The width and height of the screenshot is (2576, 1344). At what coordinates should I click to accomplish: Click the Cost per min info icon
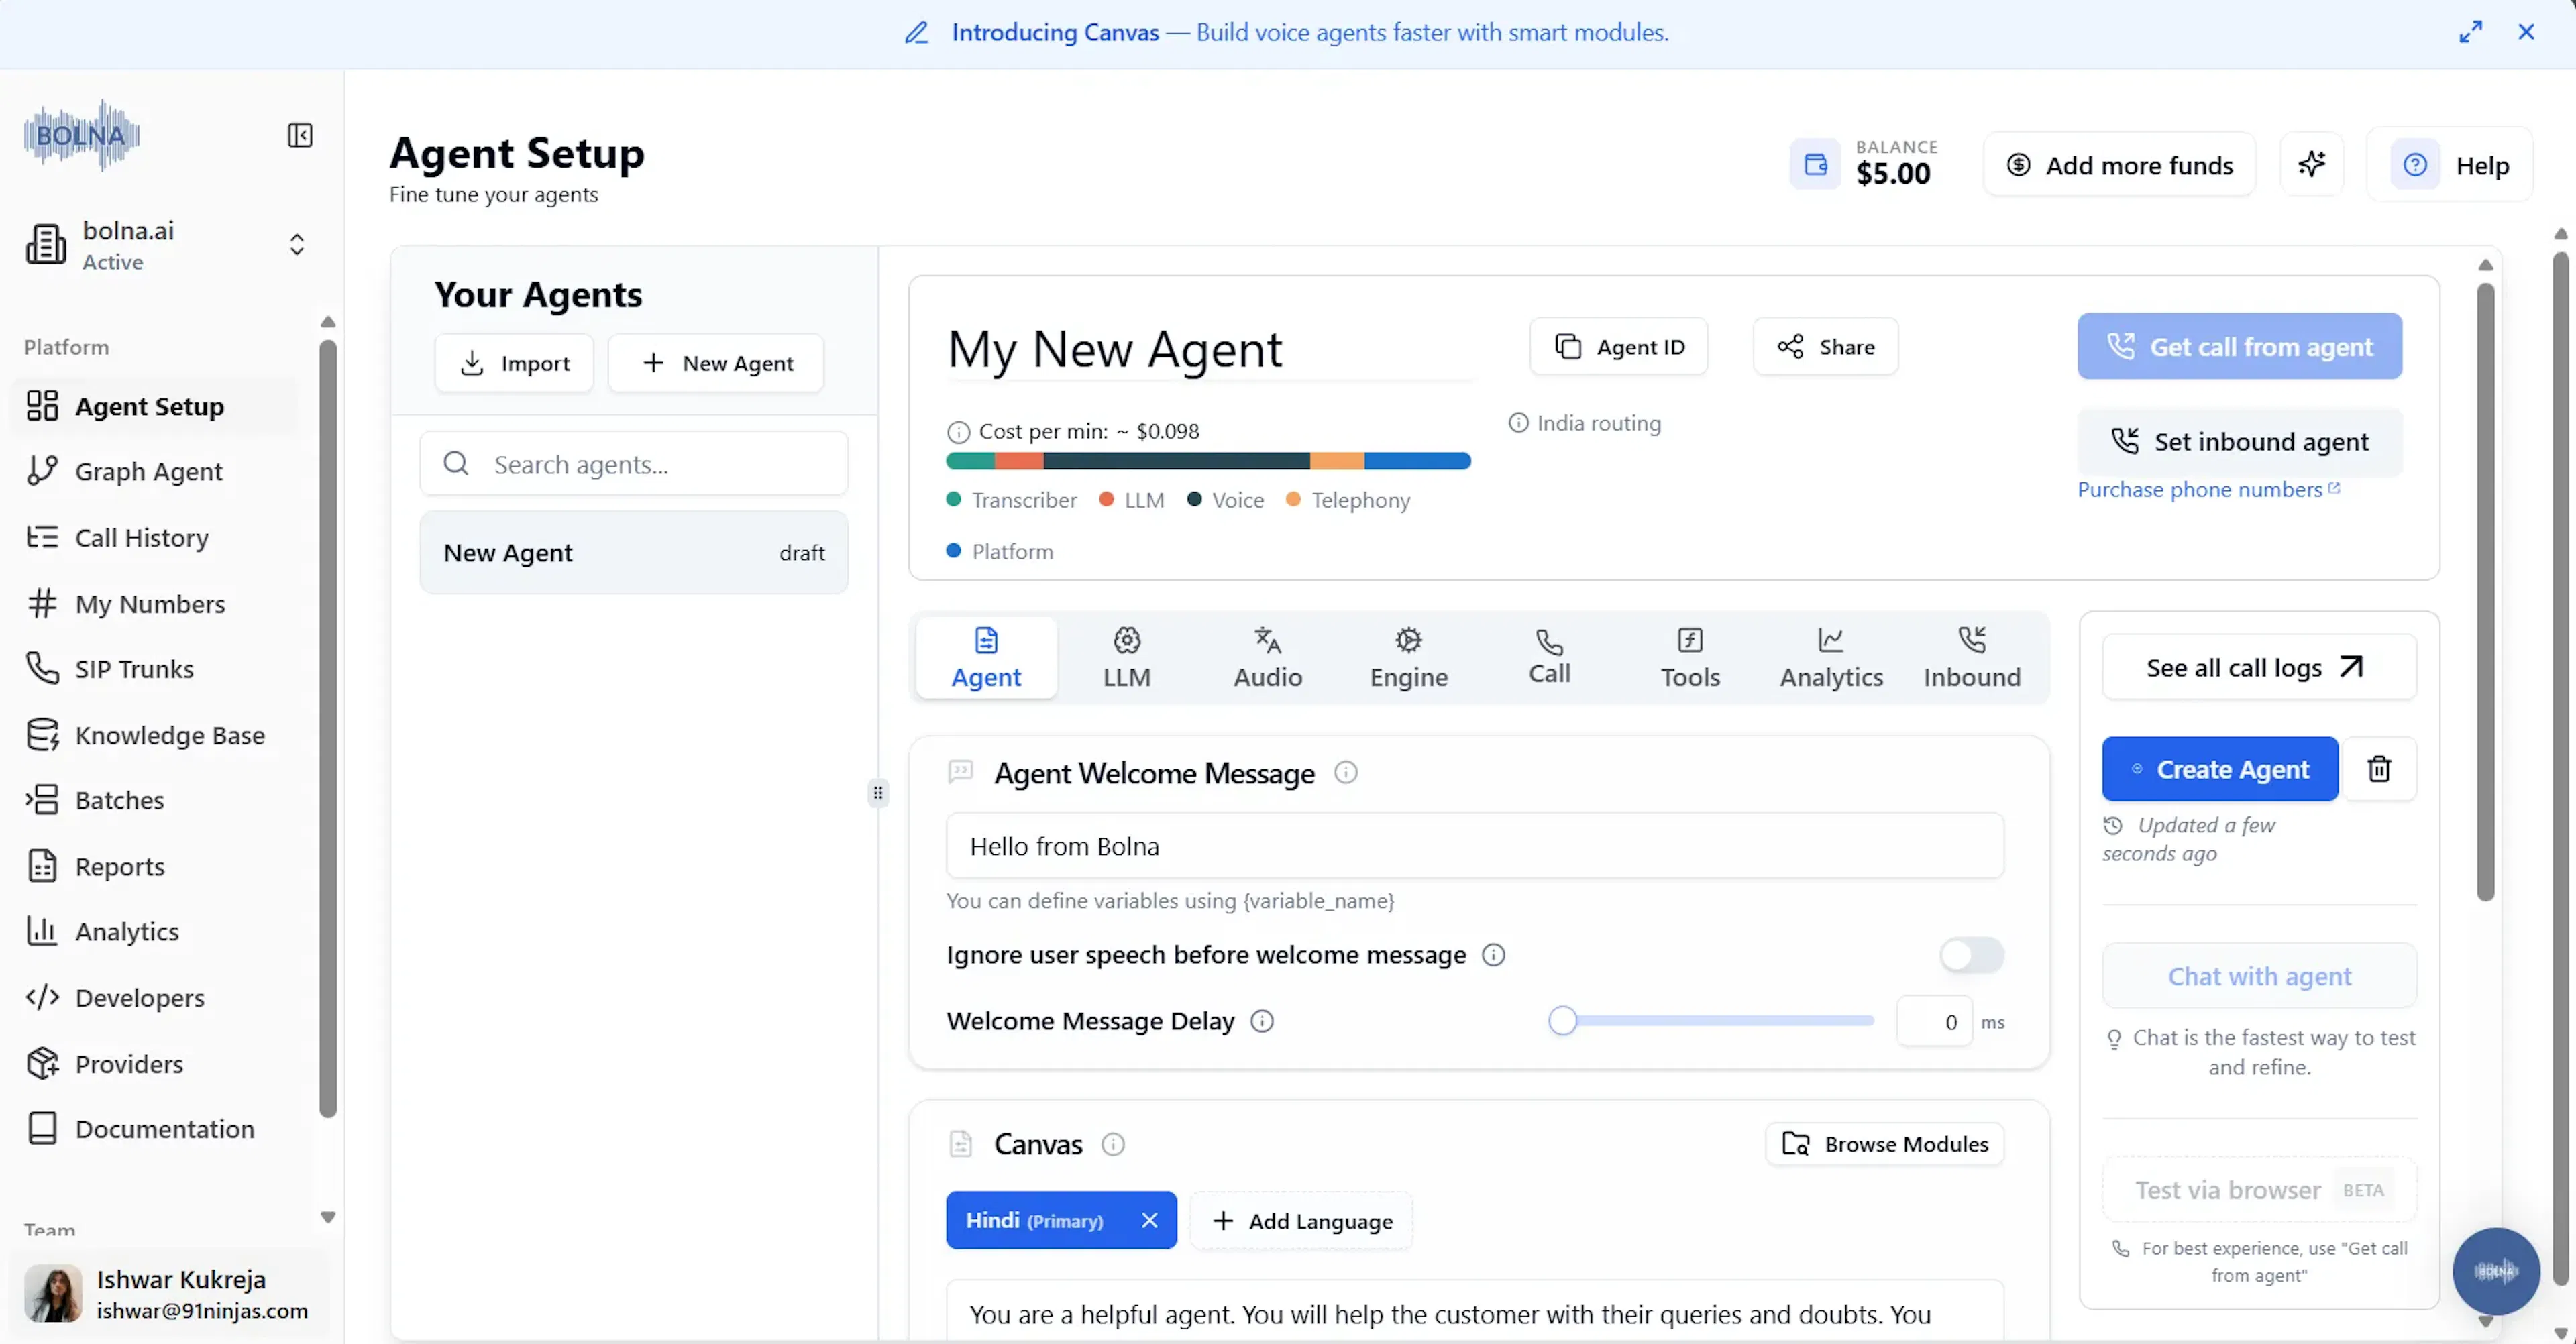pos(958,432)
